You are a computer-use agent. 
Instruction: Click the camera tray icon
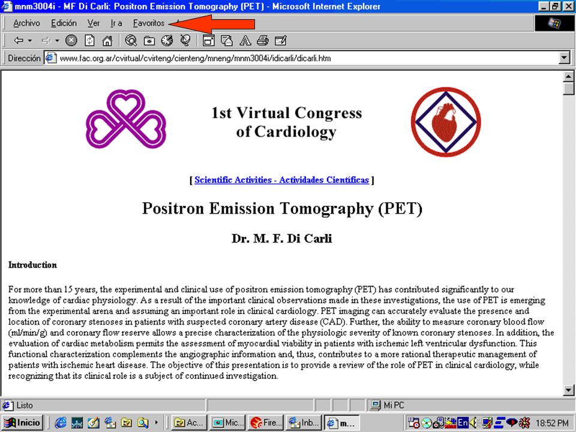[438, 422]
